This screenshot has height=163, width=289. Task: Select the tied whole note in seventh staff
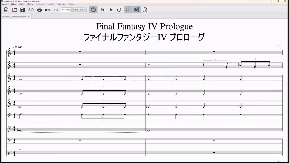click(x=20, y=131)
